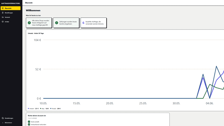Click the '3 von 4 erledigt' text
This screenshot has height=126, width=224.
tap(32, 118)
